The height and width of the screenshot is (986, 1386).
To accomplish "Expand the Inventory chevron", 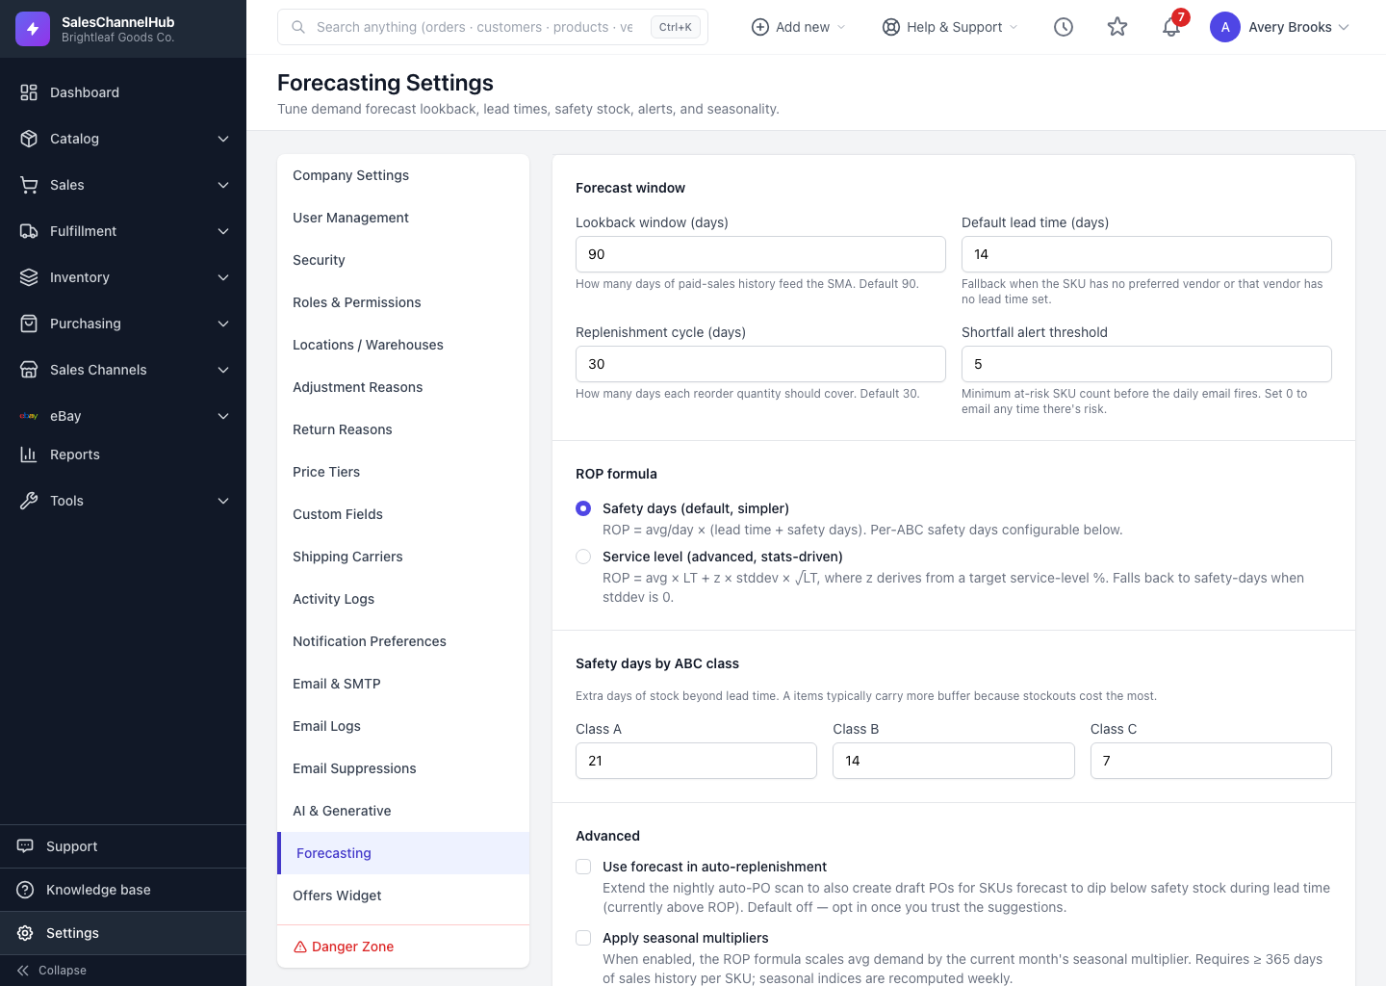I will [223, 277].
